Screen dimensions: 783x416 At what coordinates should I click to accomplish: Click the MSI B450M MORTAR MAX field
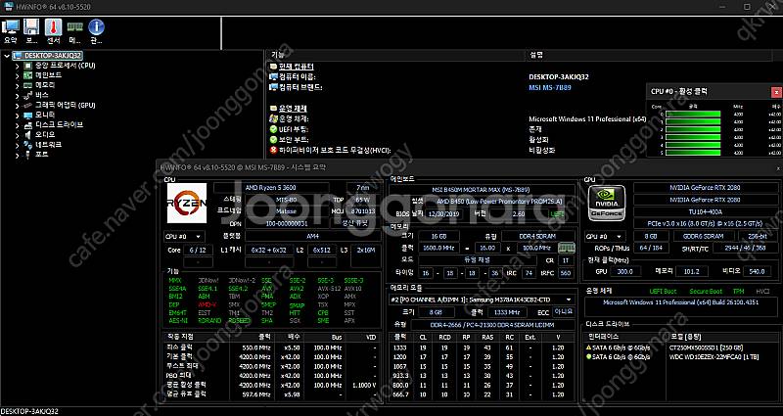pos(482,190)
